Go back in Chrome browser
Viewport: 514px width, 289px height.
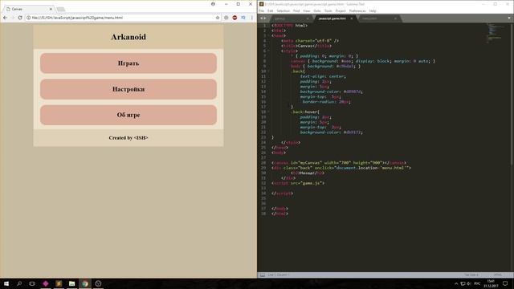pyautogui.click(x=5, y=18)
